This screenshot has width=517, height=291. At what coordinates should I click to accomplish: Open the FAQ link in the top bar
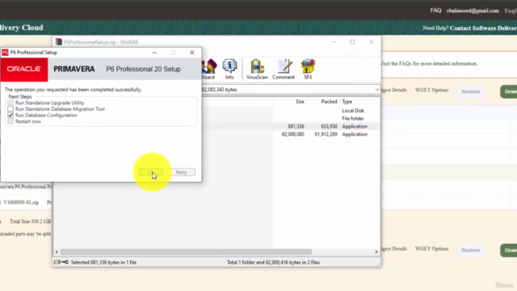pyautogui.click(x=435, y=11)
